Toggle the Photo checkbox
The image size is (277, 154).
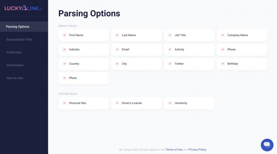coord(64,78)
